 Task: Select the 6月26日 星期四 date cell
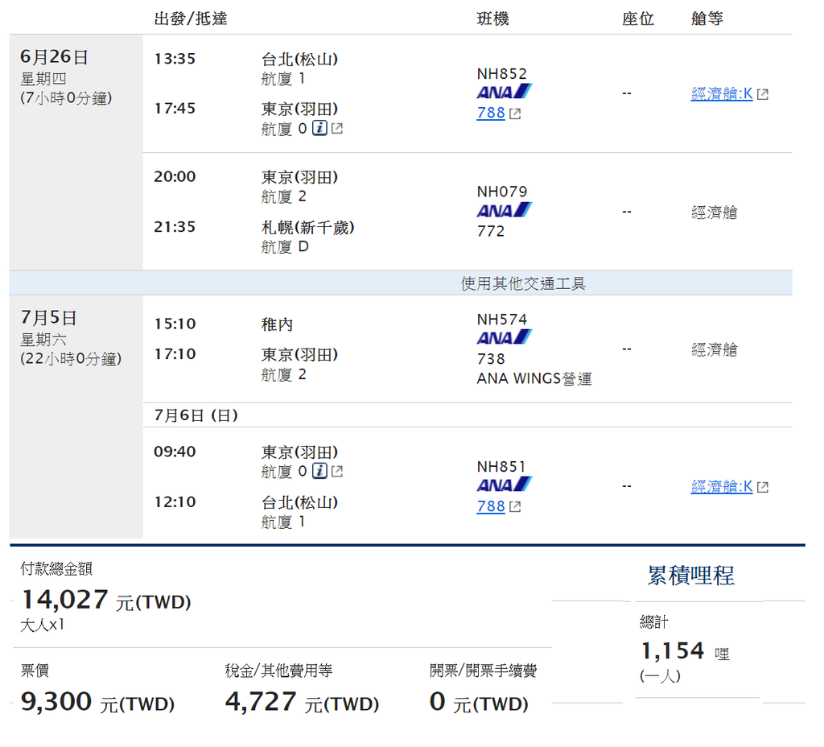coord(72,76)
